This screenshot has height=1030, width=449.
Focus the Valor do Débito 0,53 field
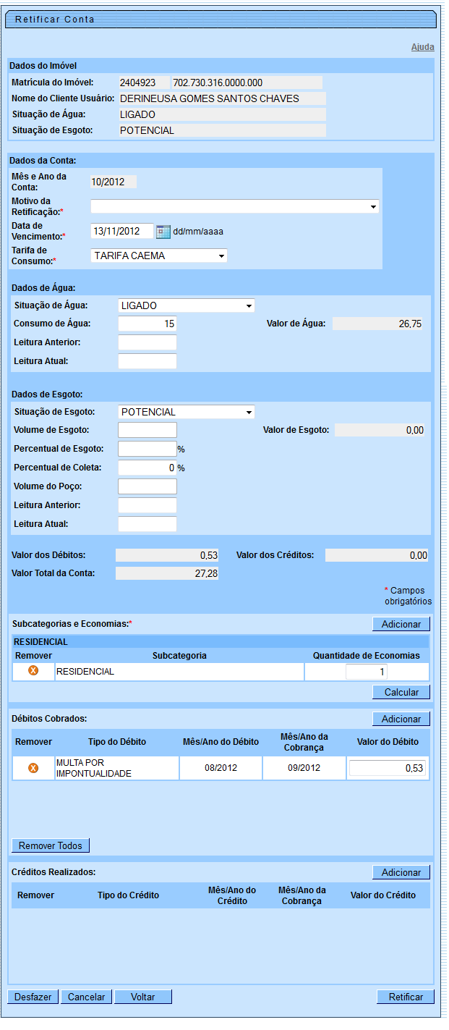tap(388, 768)
